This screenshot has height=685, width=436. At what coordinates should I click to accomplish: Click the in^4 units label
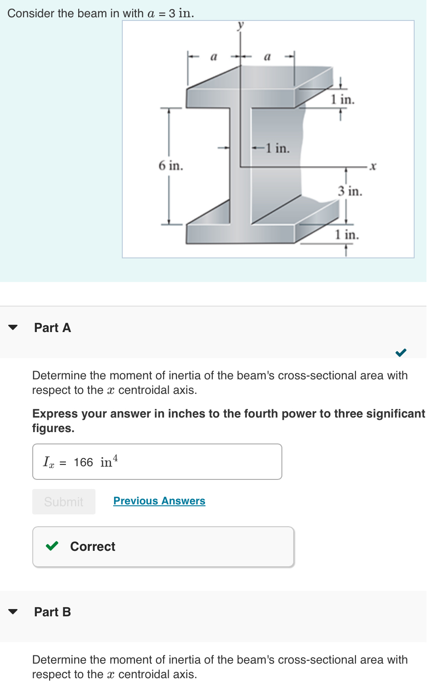tap(109, 461)
